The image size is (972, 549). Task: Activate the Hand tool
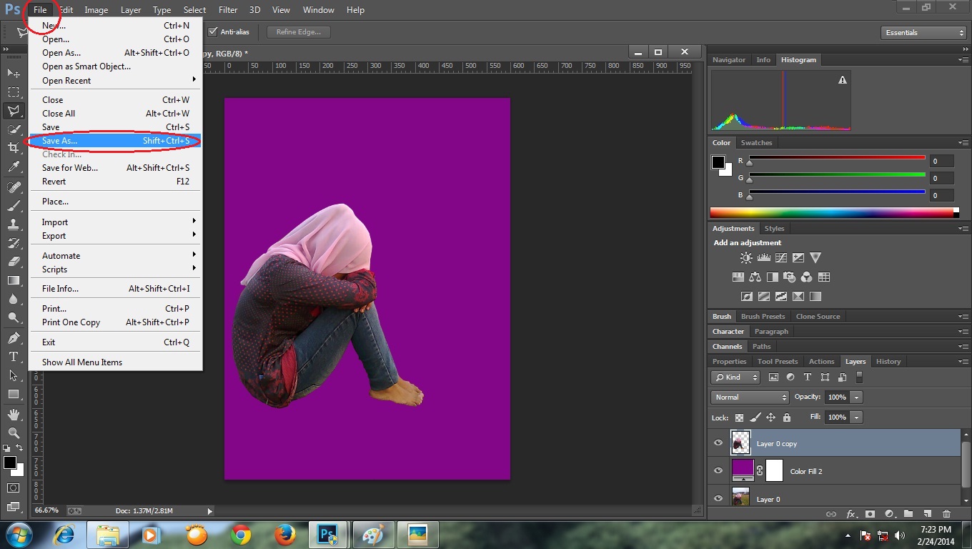[14, 415]
